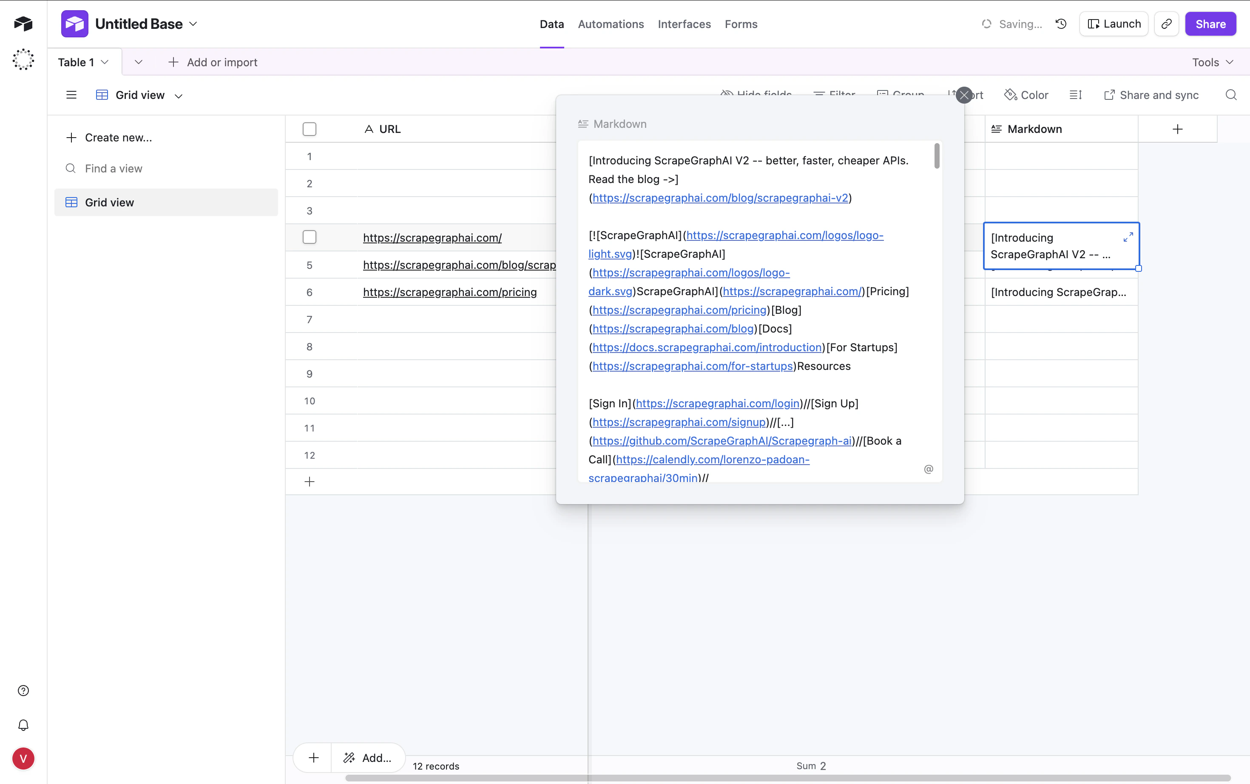Click the @ mention icon in popup
1250x784 pixels.
pyautogui.click(x=929, y=469)
